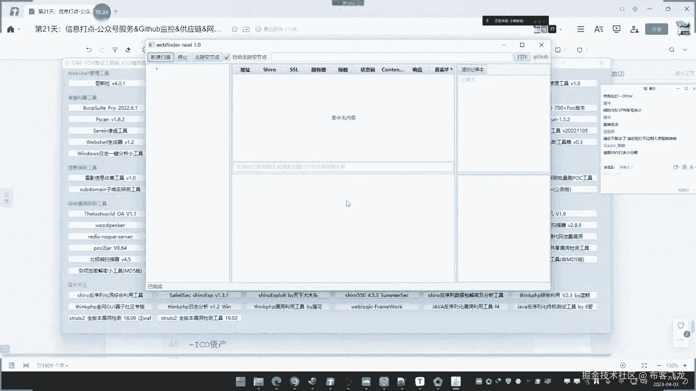Click the eraser clear-format icon
This screenshot has height=391, width=696.
[128, 50]
